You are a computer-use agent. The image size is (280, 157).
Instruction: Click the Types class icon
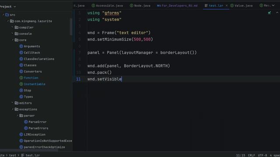coord(21,97)
